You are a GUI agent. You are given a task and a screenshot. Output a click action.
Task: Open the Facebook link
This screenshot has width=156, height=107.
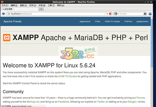point(63,102)
